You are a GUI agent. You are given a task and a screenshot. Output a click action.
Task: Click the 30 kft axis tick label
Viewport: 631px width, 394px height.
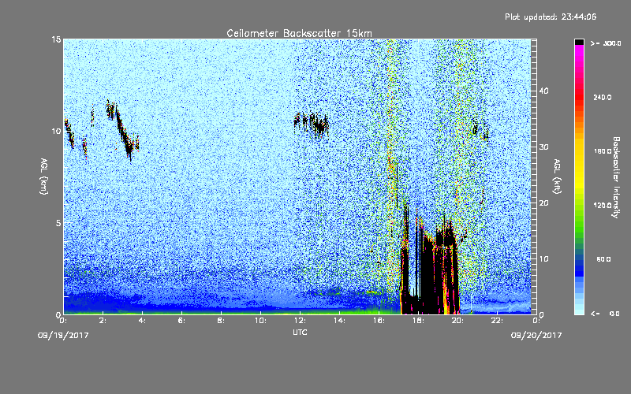click(x=543, y=147)
